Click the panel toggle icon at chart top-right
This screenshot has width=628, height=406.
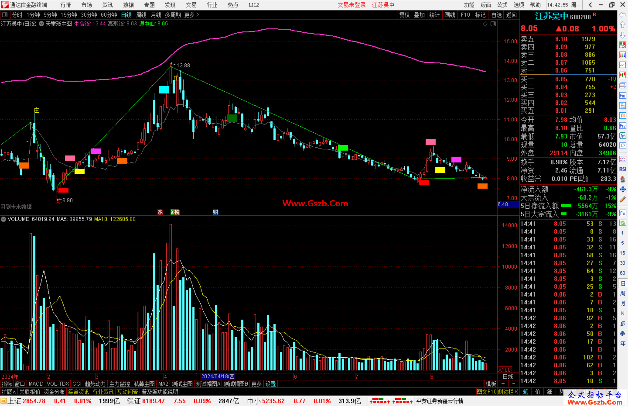point(493,24)
